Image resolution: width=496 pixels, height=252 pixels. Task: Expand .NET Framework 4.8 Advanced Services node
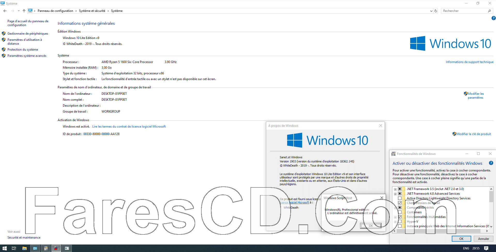coord(395,194)
